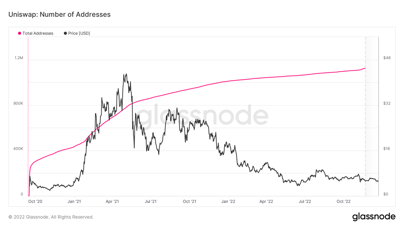The height and width of the screenshot is (227, 404).
Task: Select the Jul '21 x-axis label
Action: click(150, 201)
